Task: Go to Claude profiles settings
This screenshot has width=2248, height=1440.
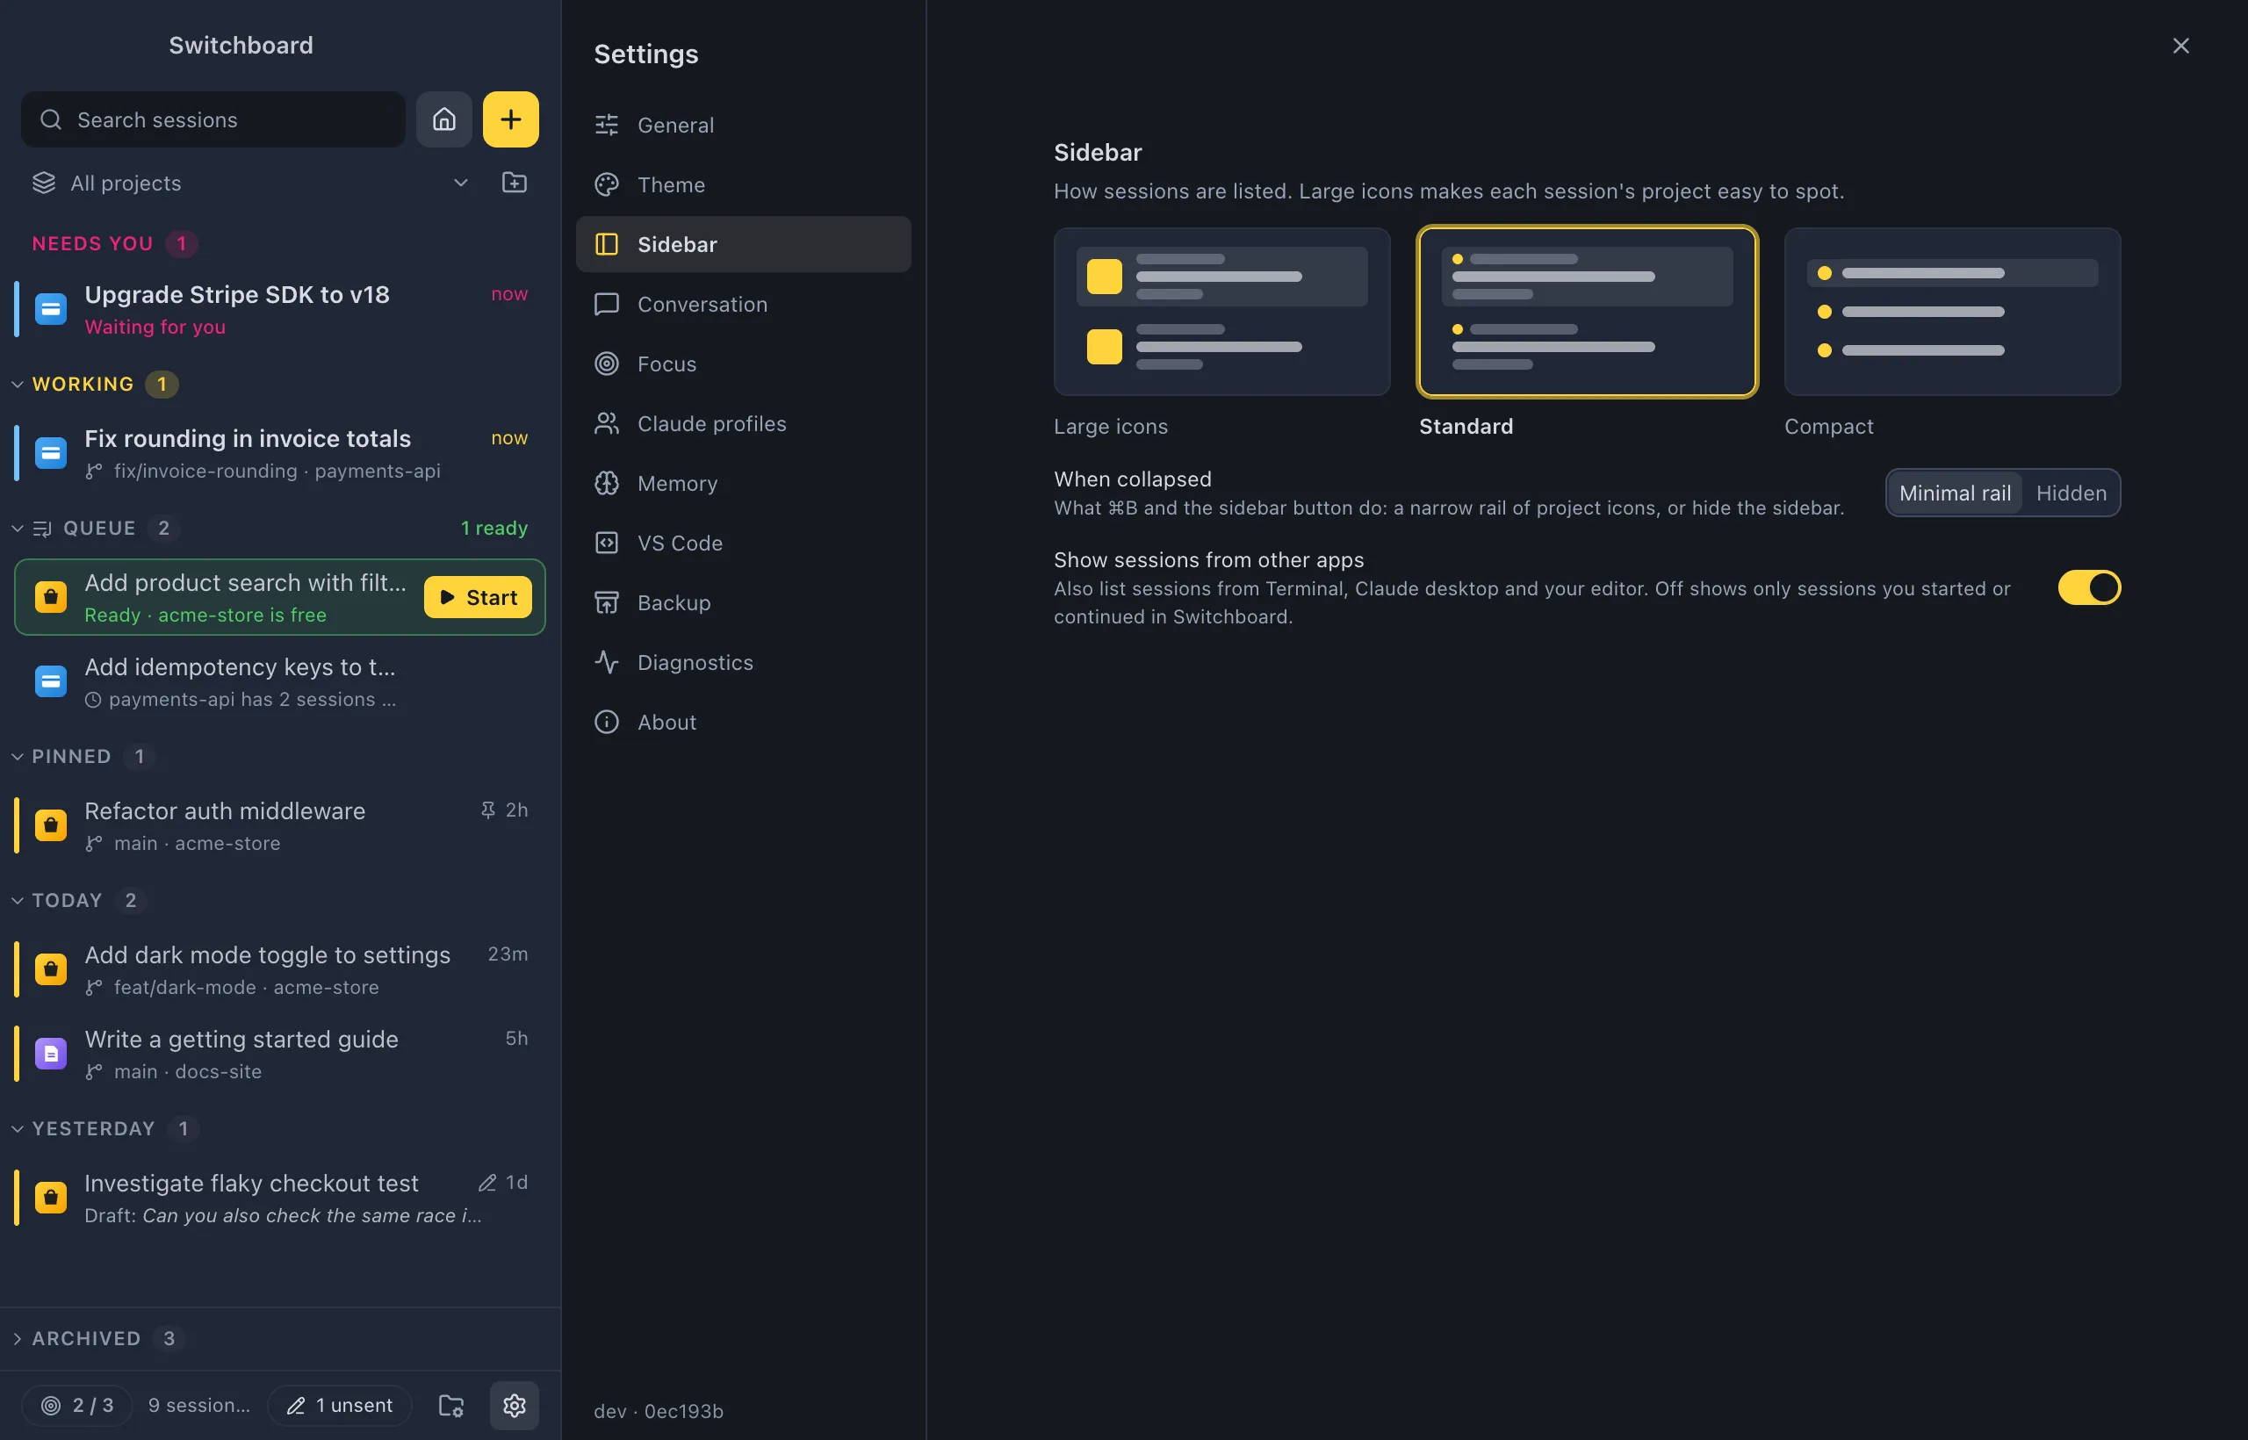Action: (x=744, y=423)
